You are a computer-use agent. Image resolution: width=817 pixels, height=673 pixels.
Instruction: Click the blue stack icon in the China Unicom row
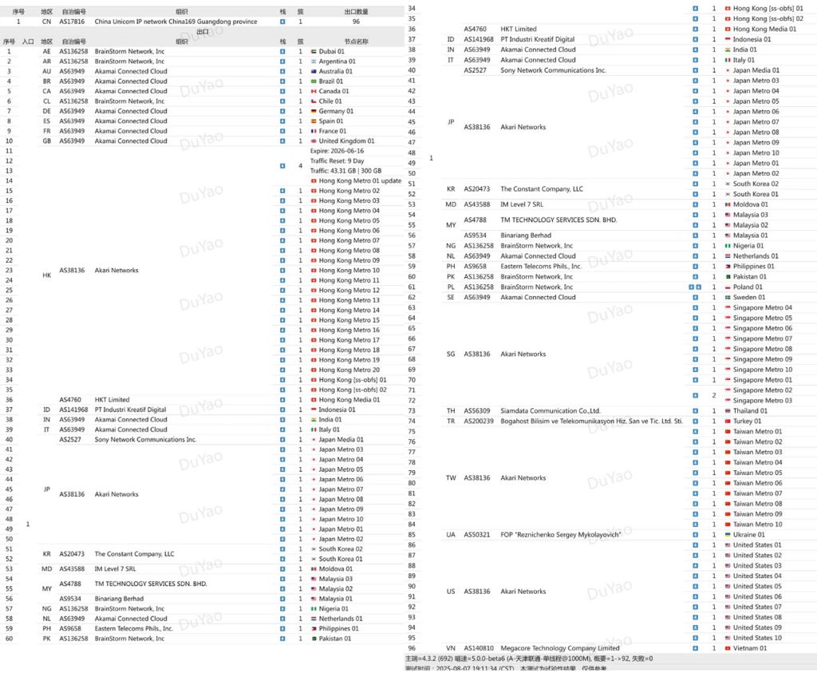click(x=282, y=22)
